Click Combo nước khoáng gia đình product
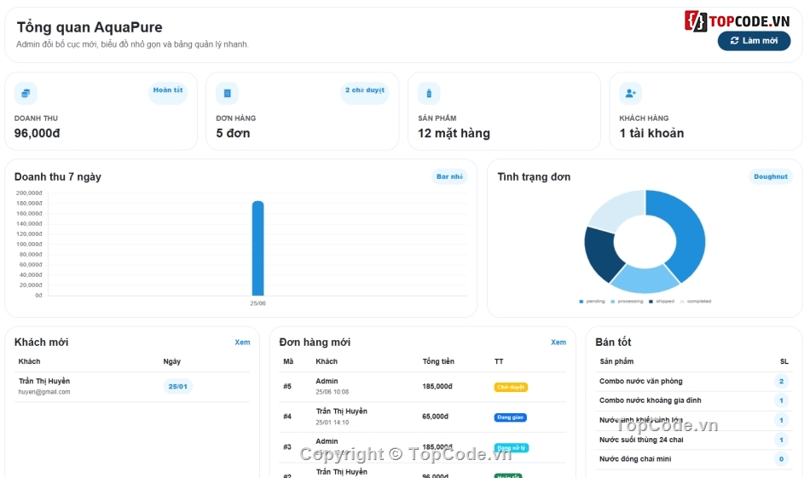 click(x=651, y=400)
